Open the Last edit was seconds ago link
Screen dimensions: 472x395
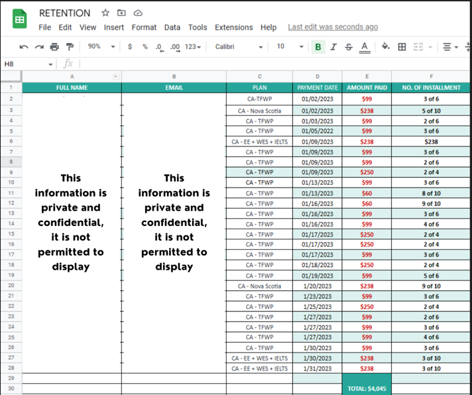click(x=333, y=27)
